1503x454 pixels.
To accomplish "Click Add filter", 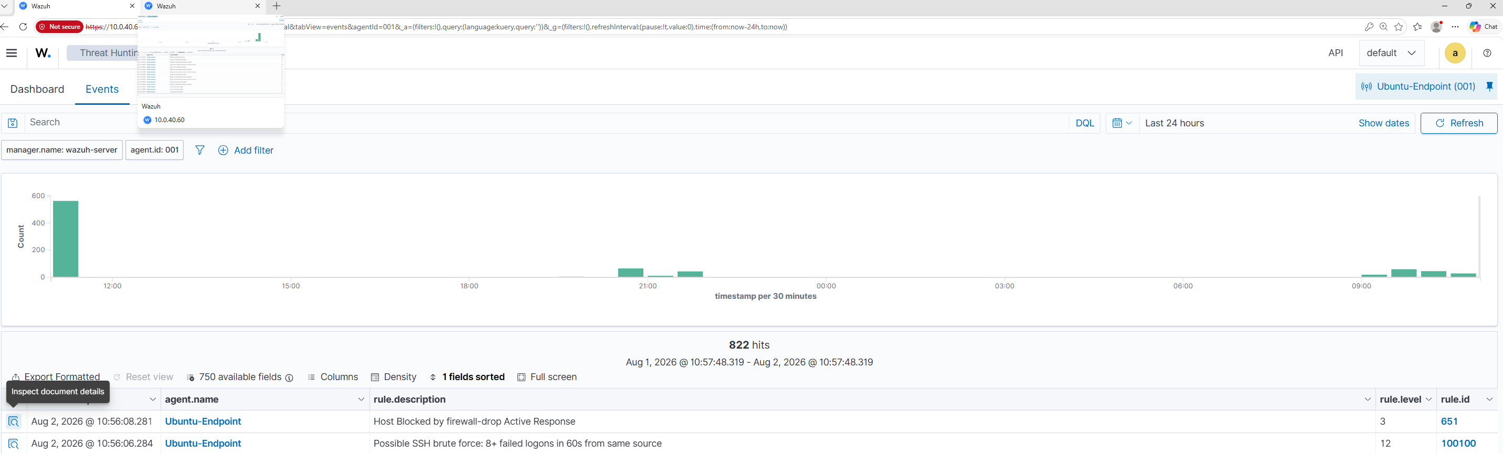I will point(246,150).
